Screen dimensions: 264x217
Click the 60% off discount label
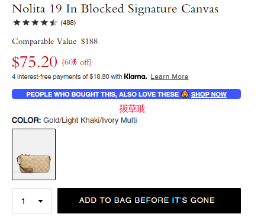click(76, 62)
